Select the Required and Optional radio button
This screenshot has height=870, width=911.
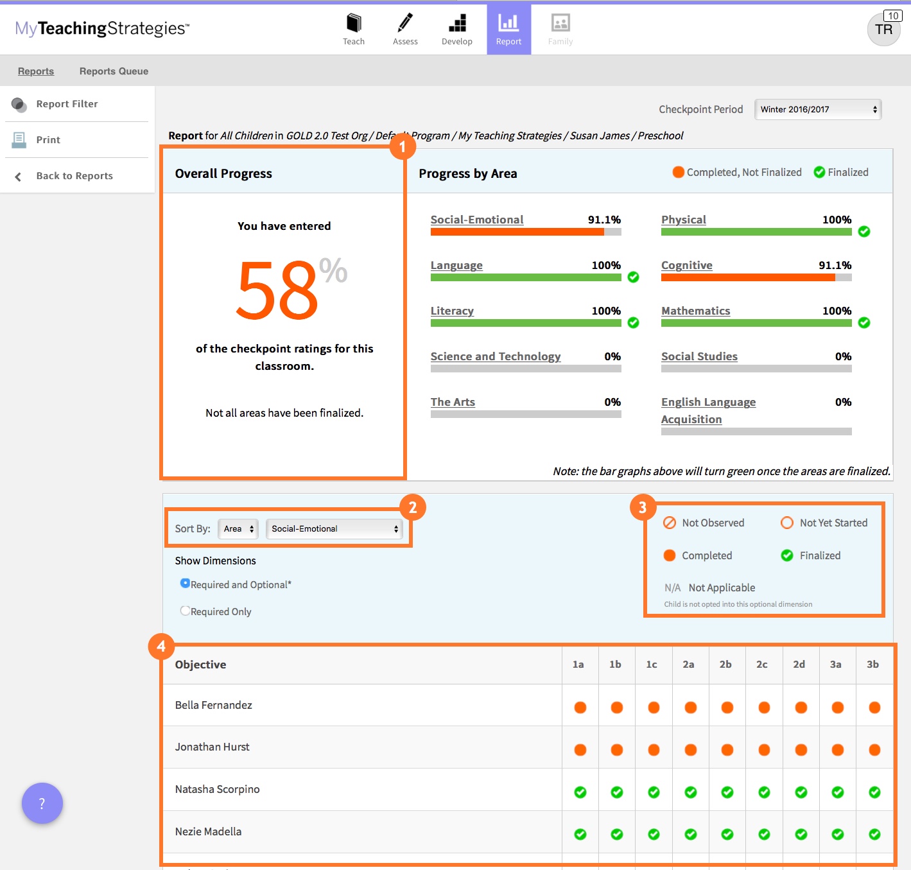tap(185, 583)
